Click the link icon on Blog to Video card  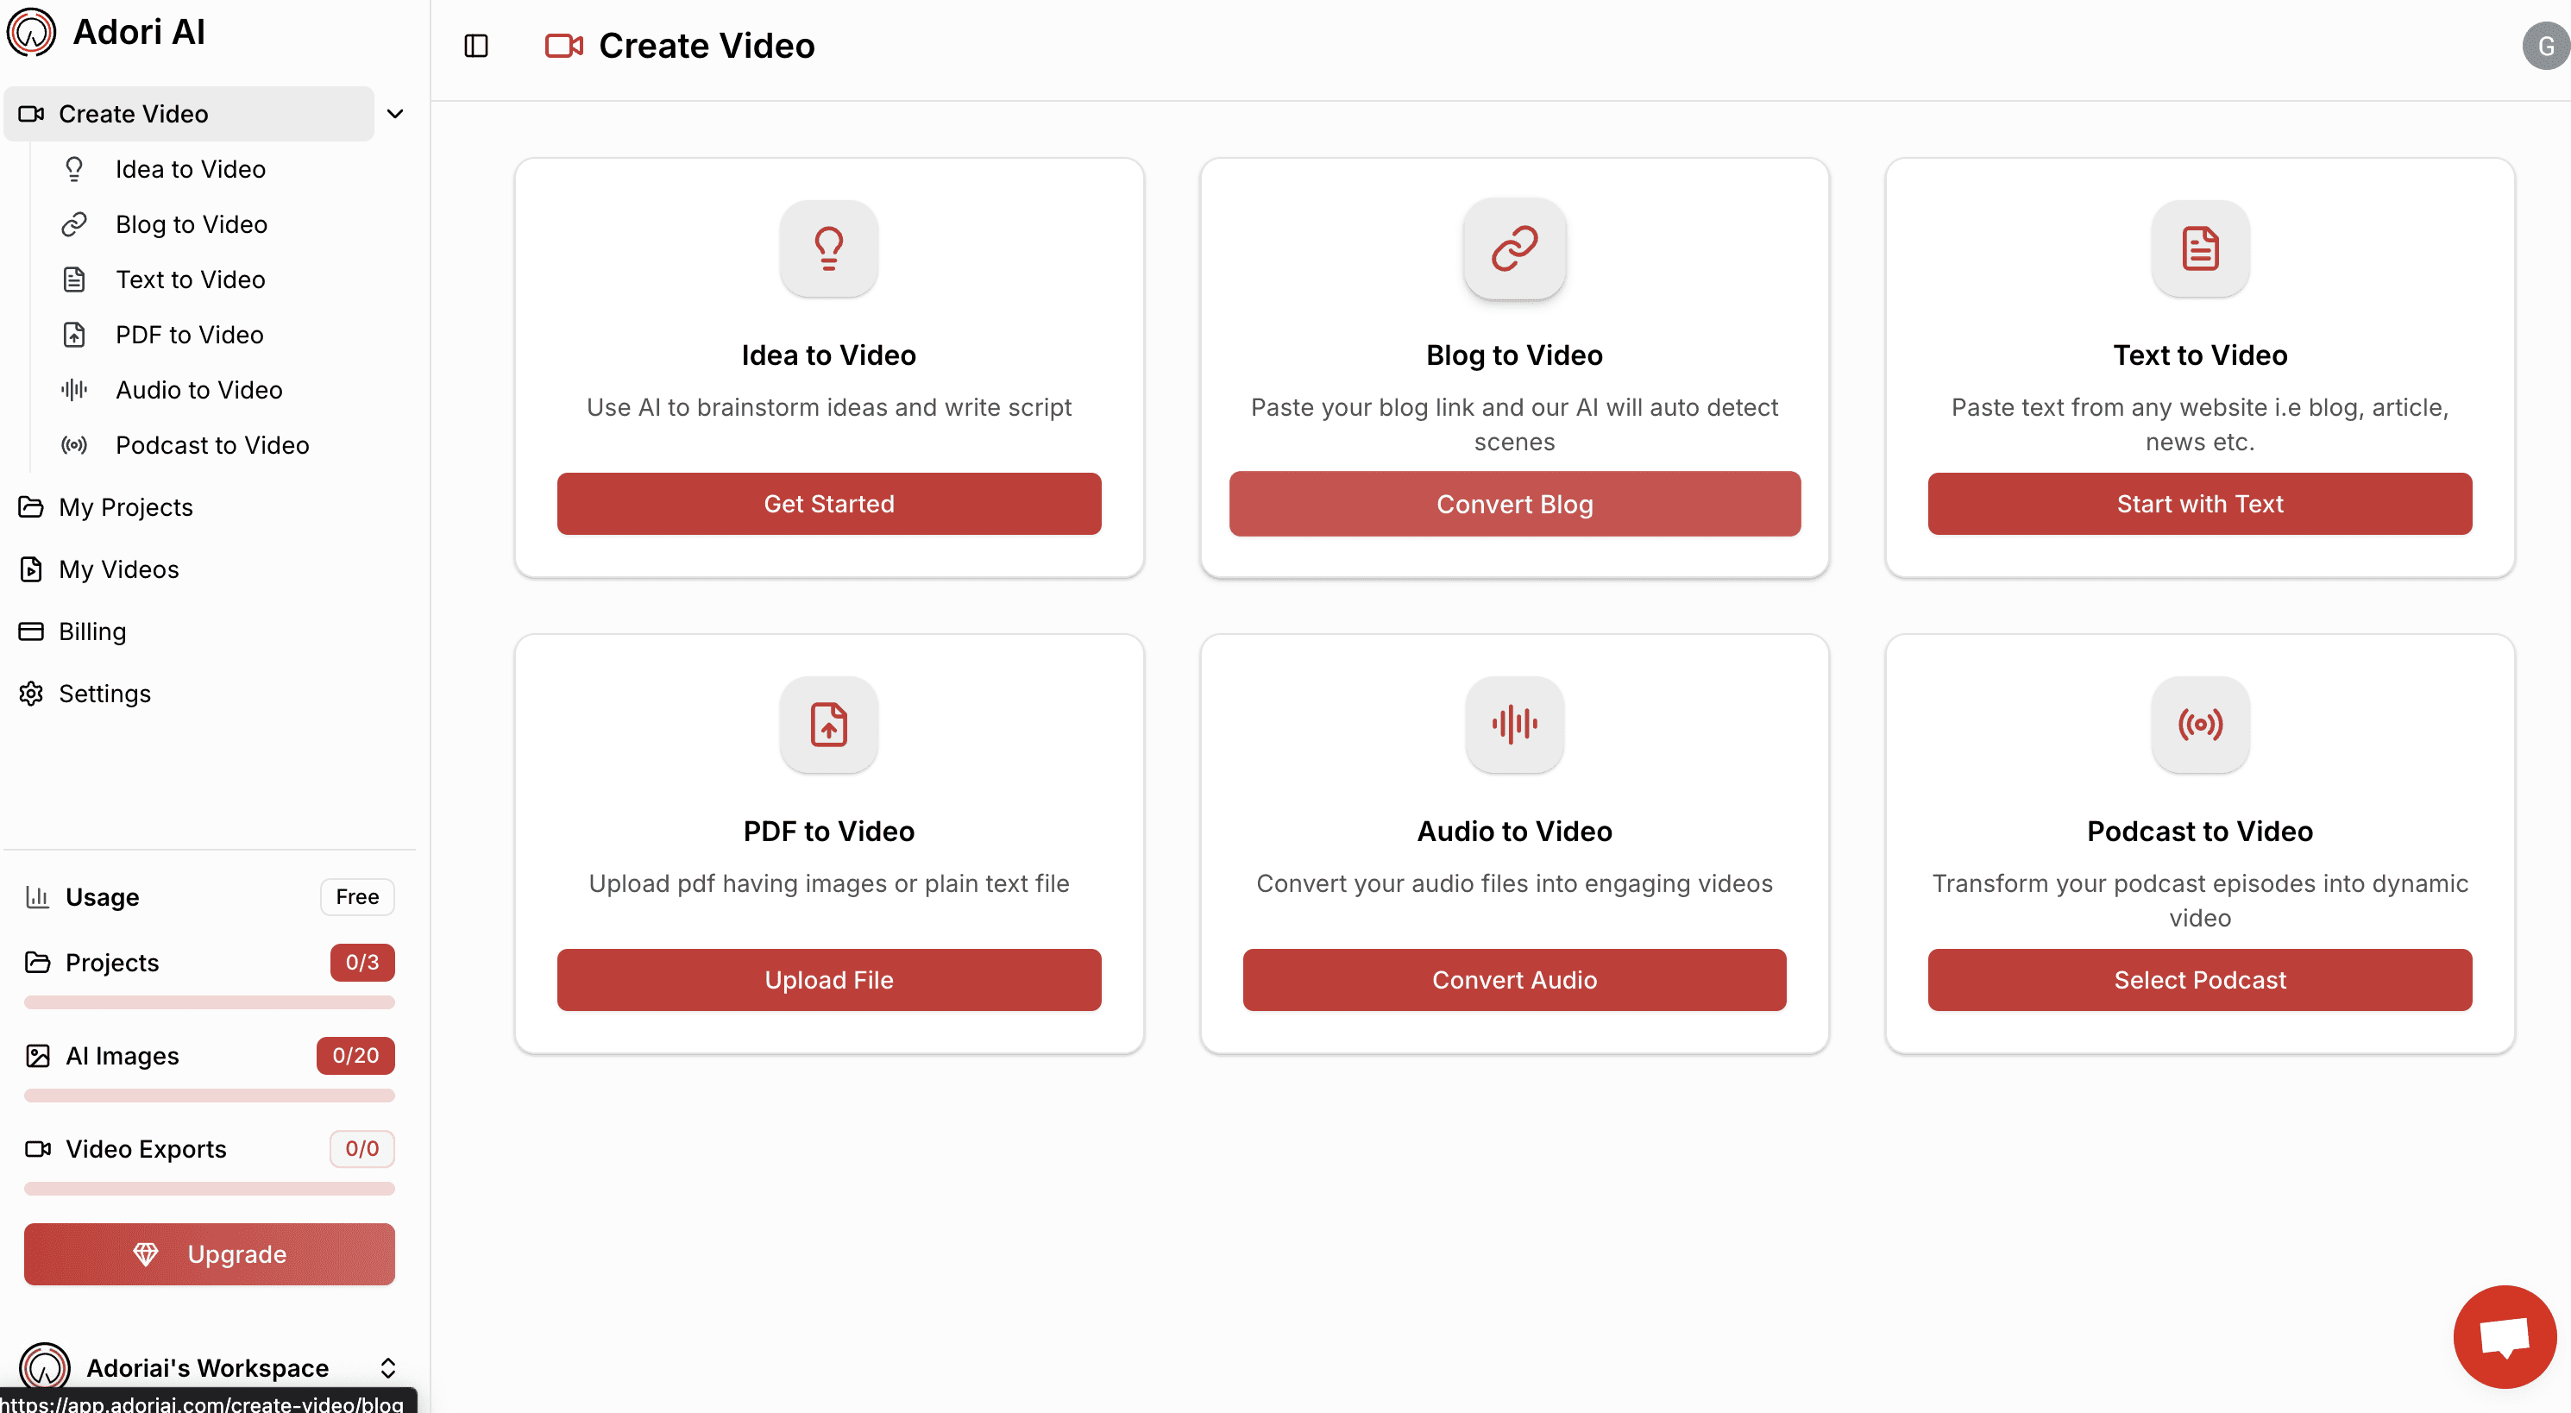(x=1514, y=248)
